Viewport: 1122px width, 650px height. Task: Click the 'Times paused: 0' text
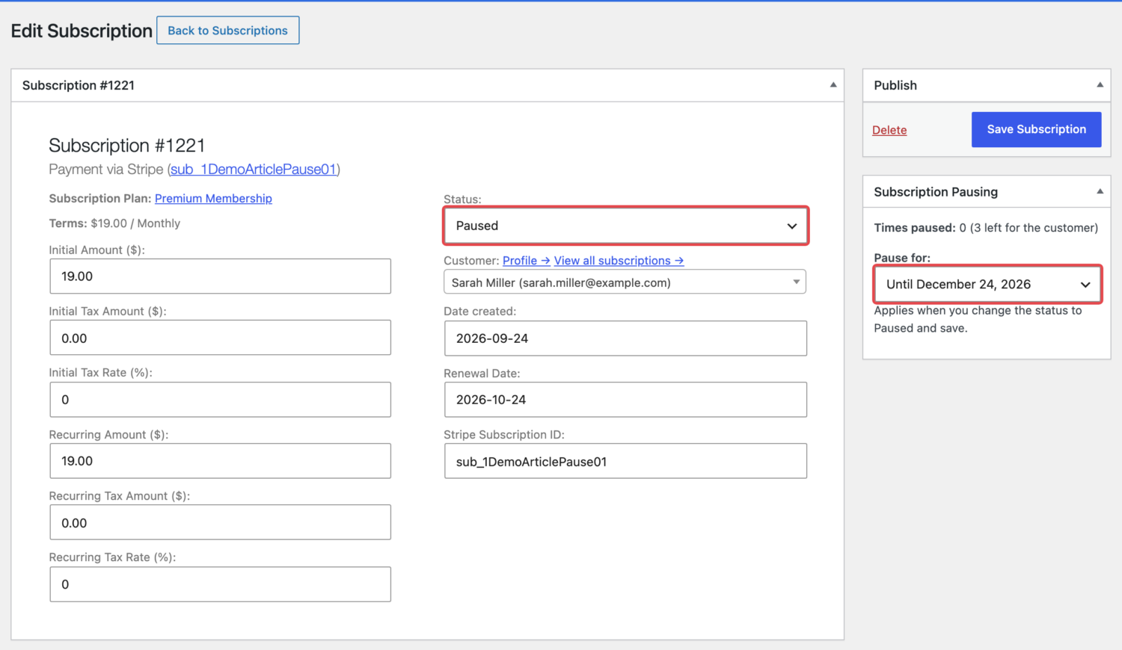920,228
